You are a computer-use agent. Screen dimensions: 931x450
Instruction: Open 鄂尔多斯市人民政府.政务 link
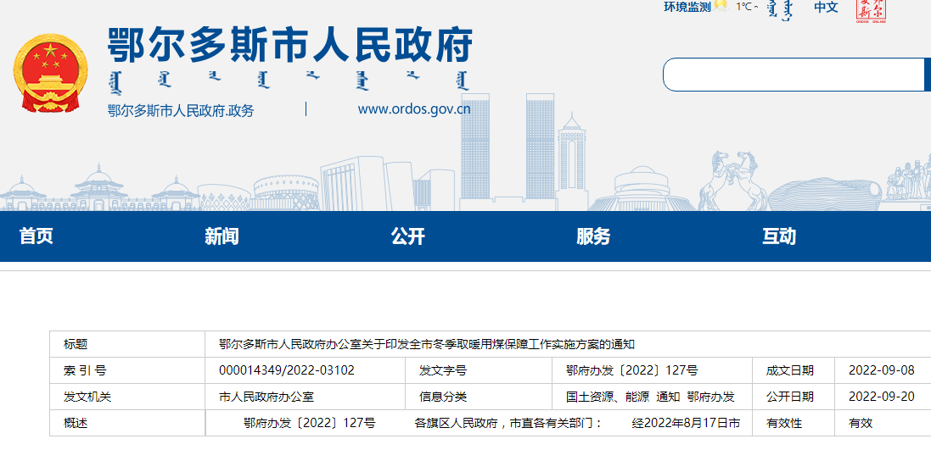pyautogui.click(x=181, y=111)
